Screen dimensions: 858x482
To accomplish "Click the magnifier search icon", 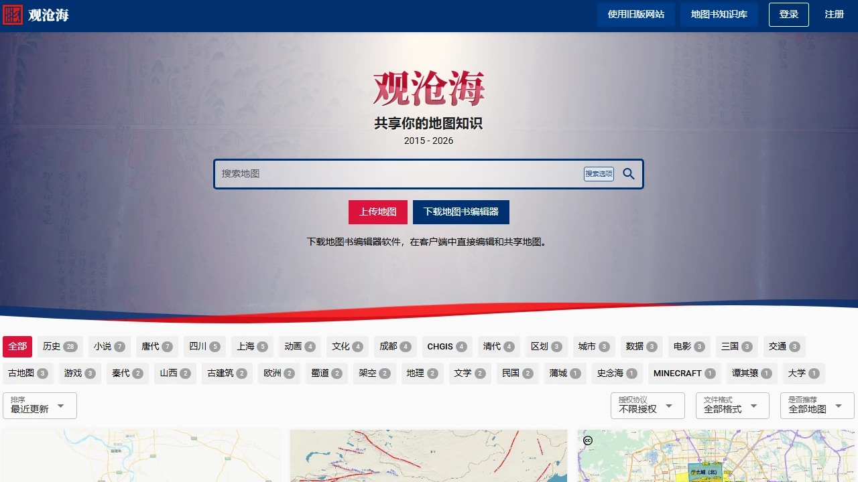I will [628, 174].
